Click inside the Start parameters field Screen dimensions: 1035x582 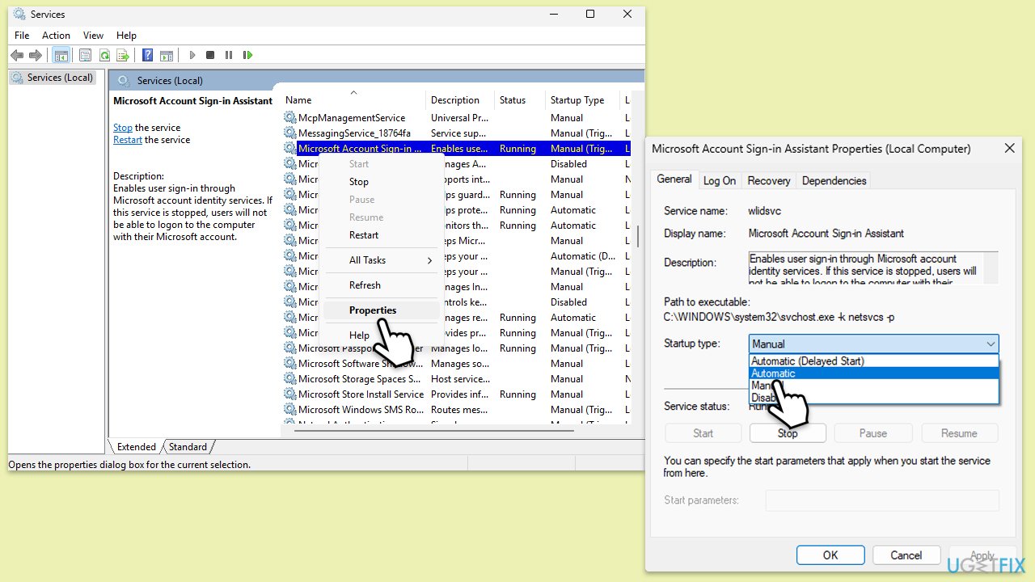tap(881, 500)
